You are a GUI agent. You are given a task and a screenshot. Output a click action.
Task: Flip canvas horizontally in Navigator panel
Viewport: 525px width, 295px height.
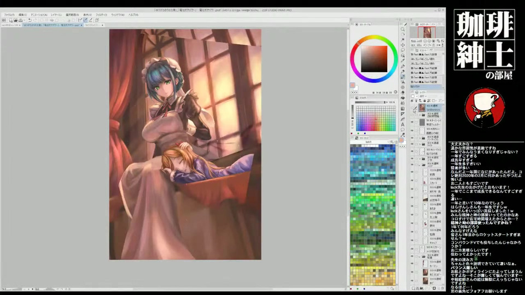click(x=438, y=45)
